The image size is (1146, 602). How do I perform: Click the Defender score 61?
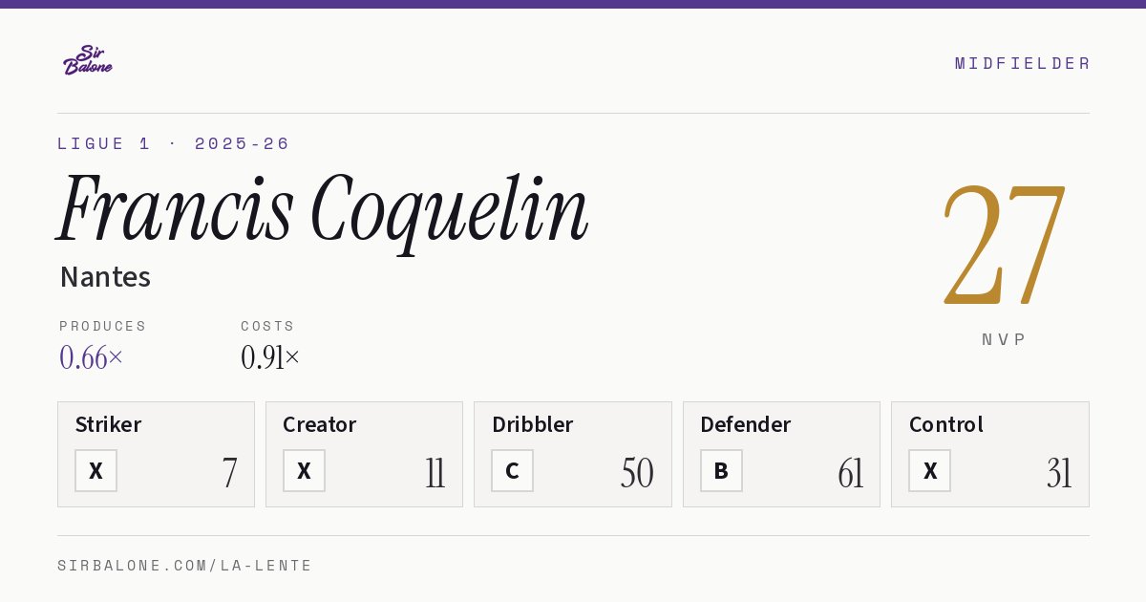850,473
